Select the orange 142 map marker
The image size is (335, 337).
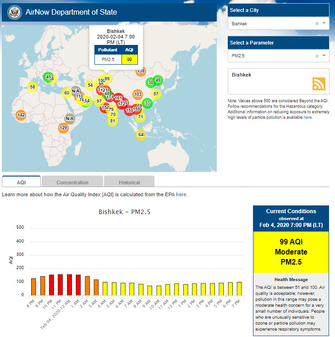21,115
